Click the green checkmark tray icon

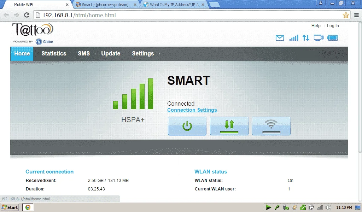click(x=303, y=208)
